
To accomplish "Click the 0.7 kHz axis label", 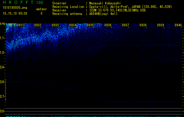I will tap(2, 97).
